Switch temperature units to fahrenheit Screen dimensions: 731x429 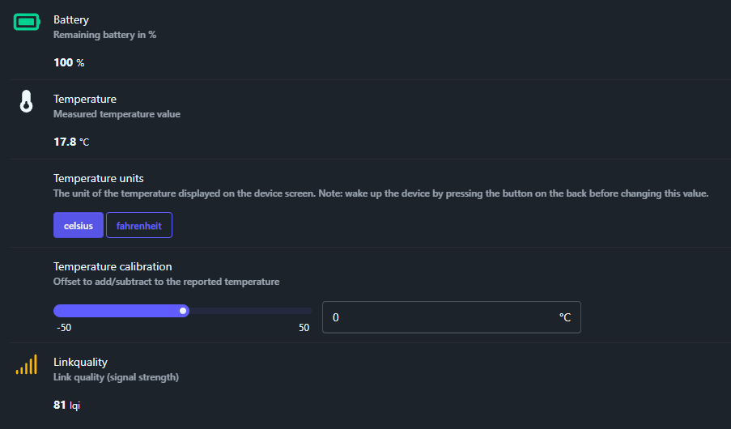point(139,226)
